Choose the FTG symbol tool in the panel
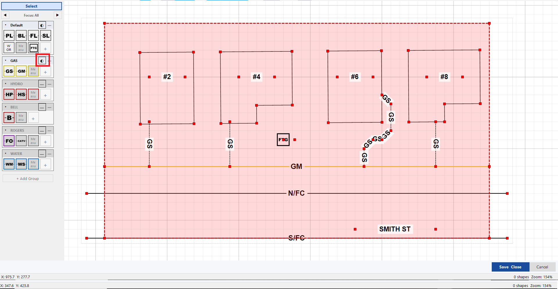558x289 pixels. click(33, 48)
